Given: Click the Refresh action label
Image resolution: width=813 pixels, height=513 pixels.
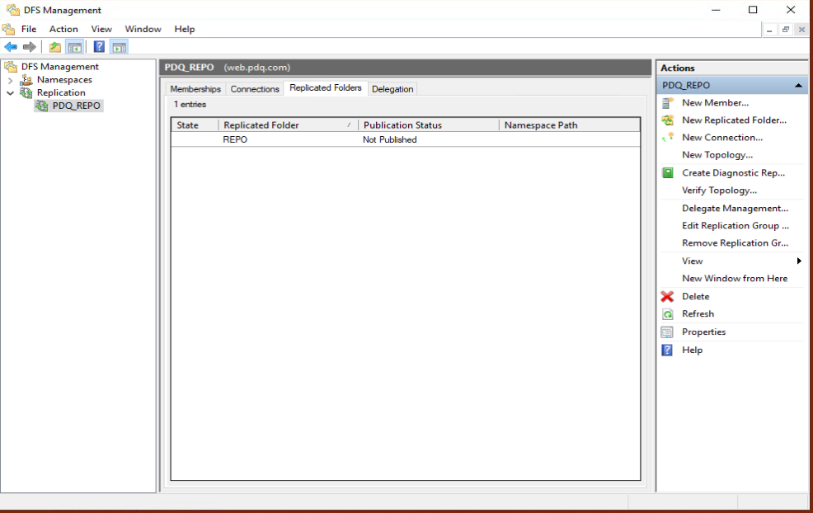Looking at the screenshot, I should (x=698, y=313).
